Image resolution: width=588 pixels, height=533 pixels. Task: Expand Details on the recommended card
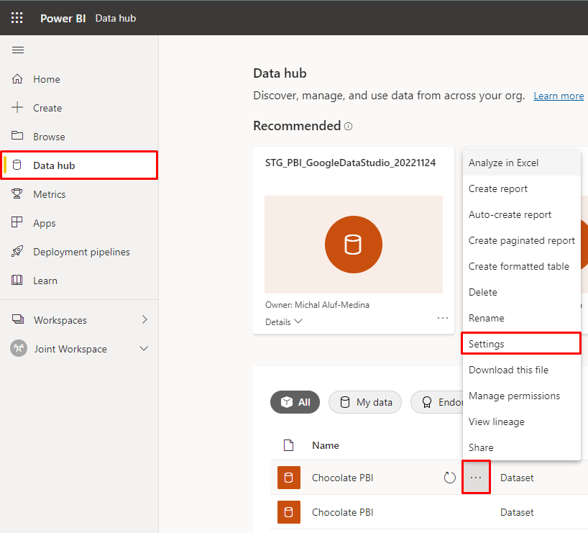(284, 322)
